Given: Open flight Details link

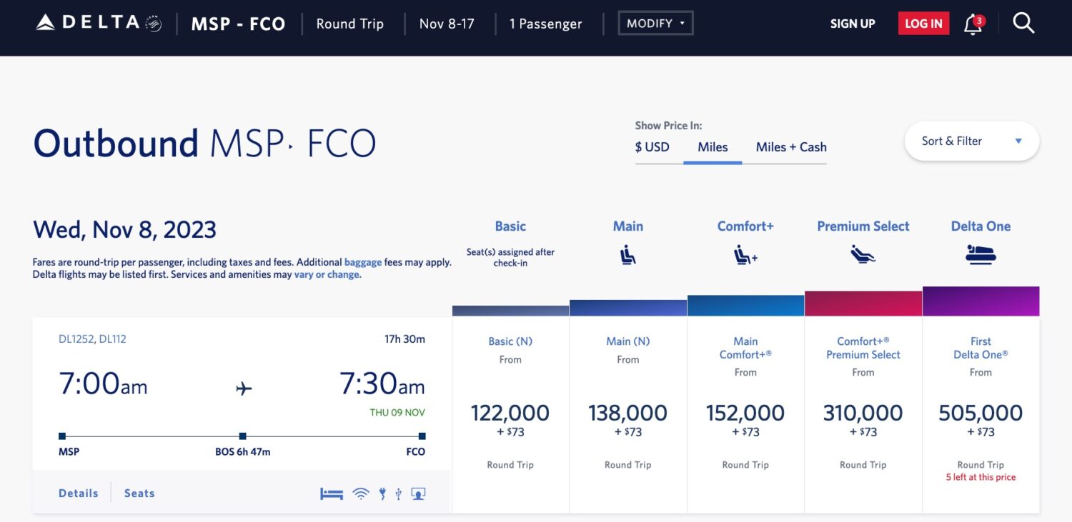Looking at the screenshot, I should tap(79, 493).
